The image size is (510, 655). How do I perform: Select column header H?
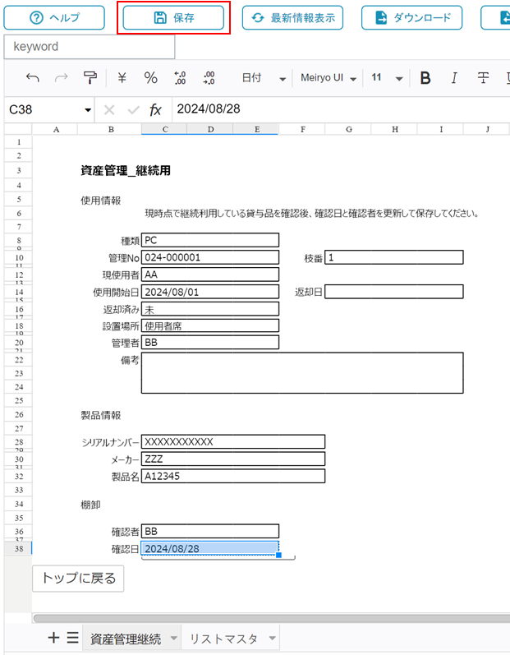point(395,130)
